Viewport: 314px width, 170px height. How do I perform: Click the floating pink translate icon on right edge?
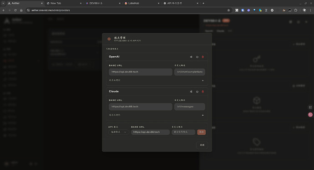(x=310, y=115)
